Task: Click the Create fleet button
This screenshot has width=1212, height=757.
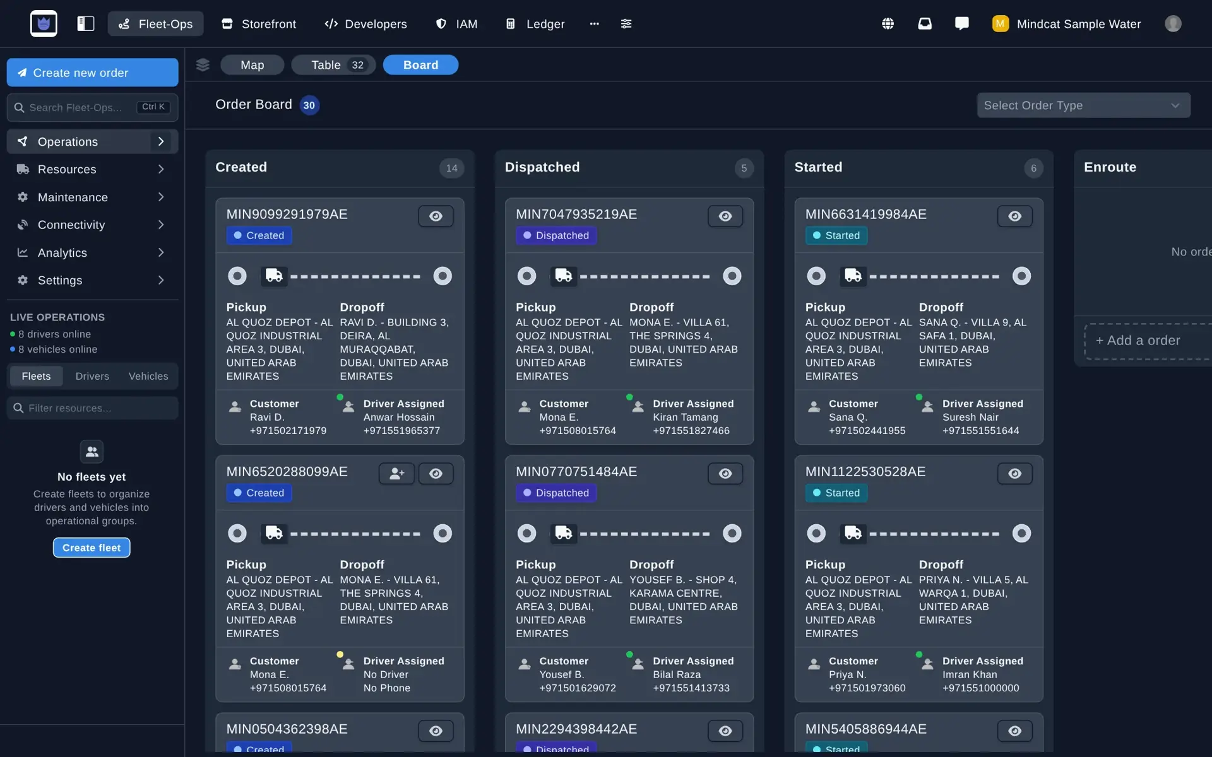Action: point(92,548)
